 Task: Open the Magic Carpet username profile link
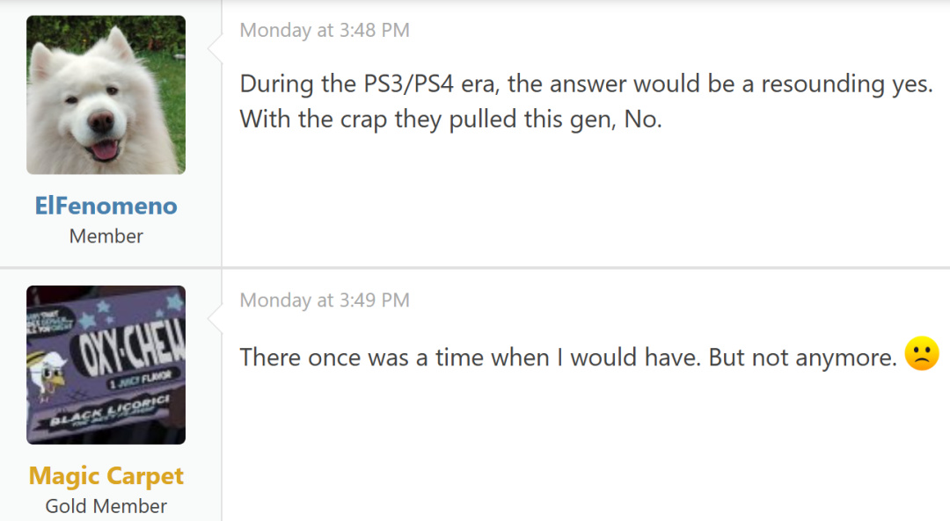click(x=106, y=475)
